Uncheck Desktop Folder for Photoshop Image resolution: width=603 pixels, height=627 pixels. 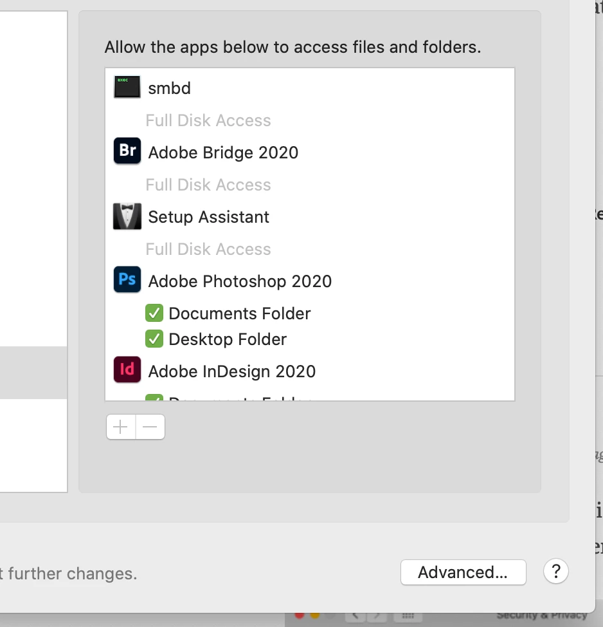click(x=154, y=339)
